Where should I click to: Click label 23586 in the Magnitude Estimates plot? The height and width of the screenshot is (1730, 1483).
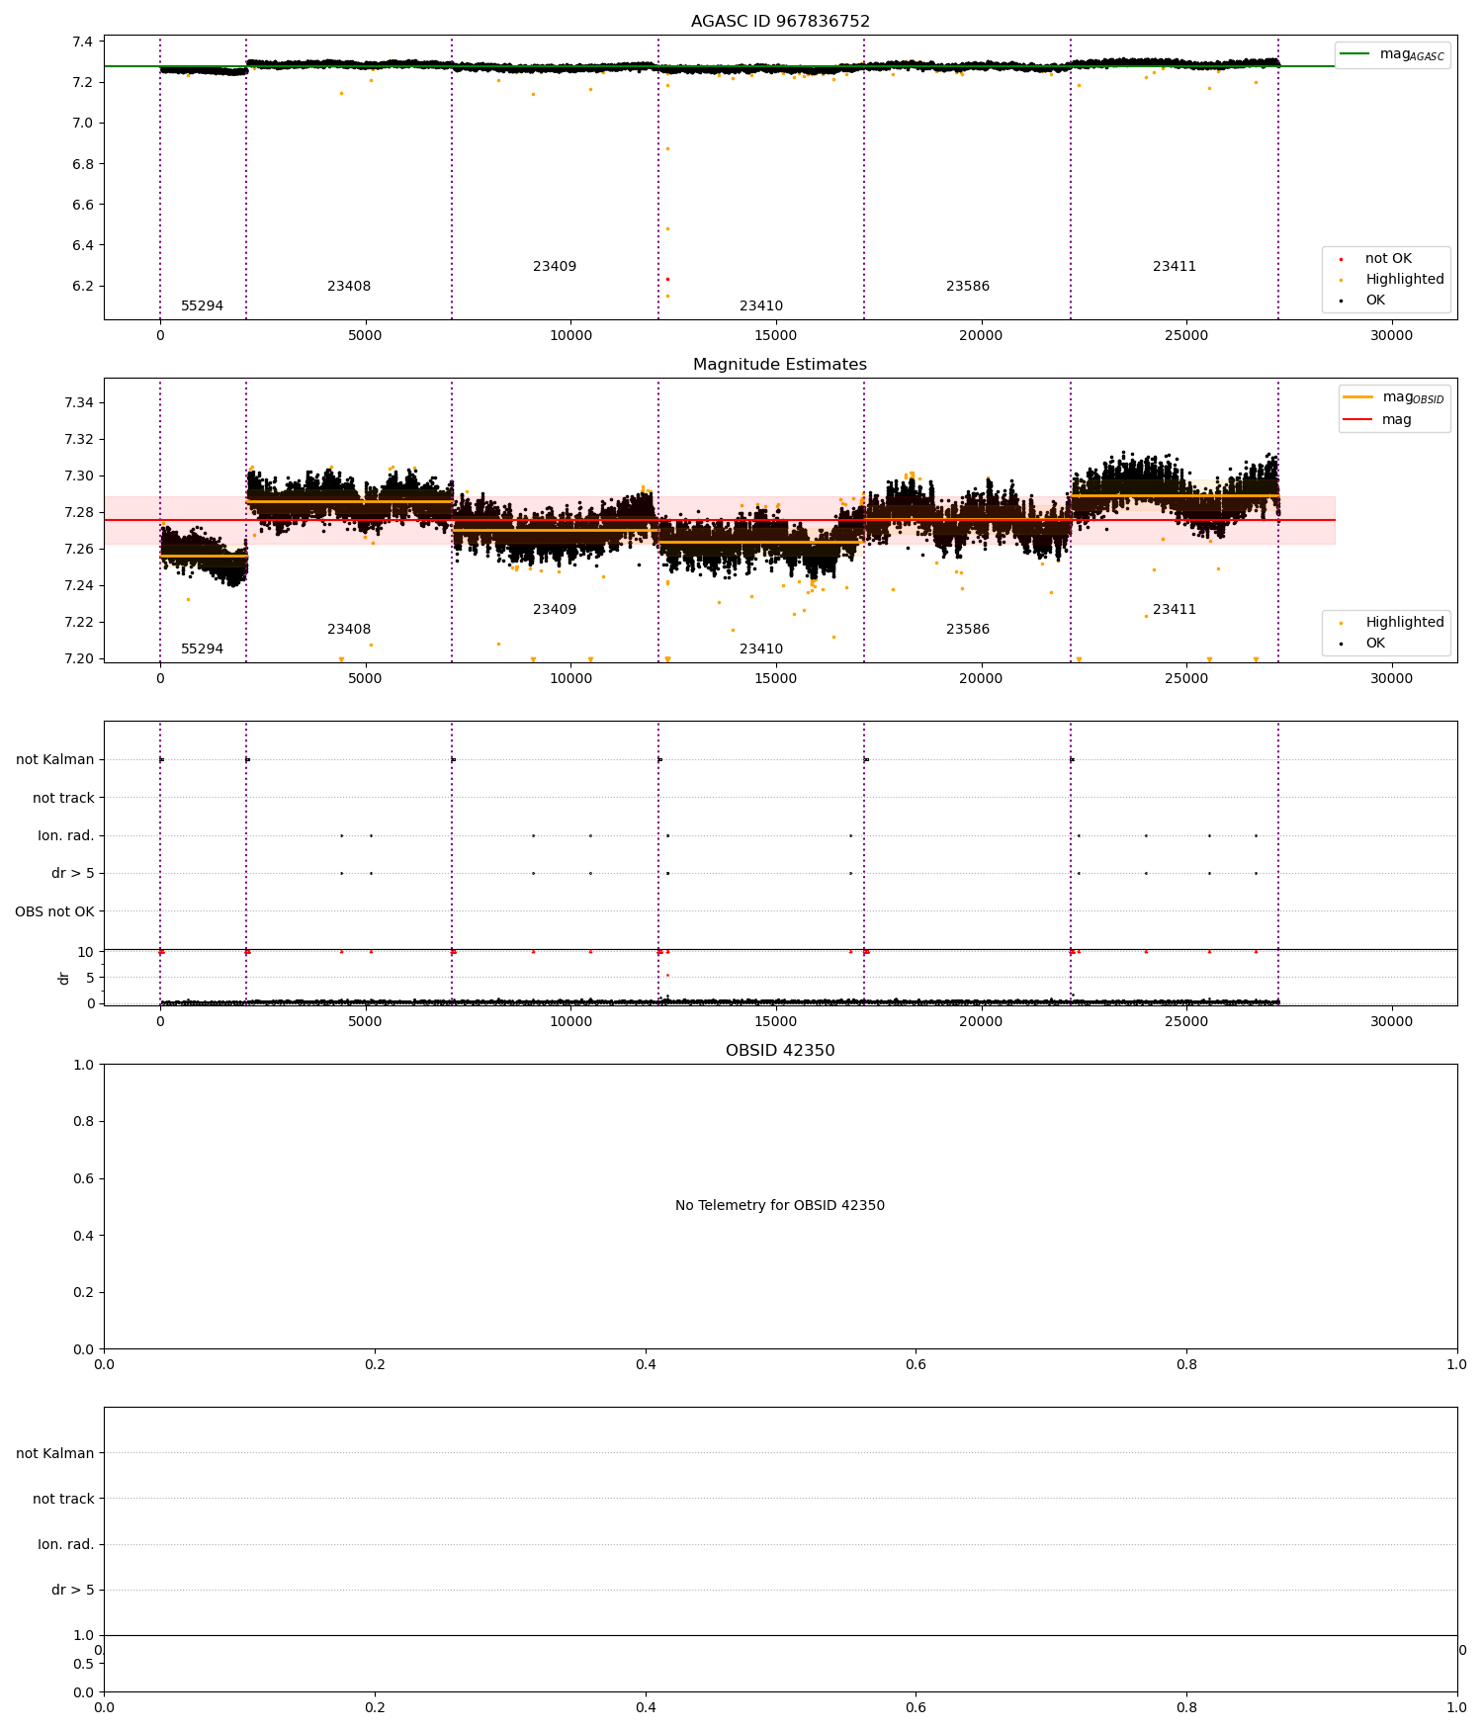point(968,630)
